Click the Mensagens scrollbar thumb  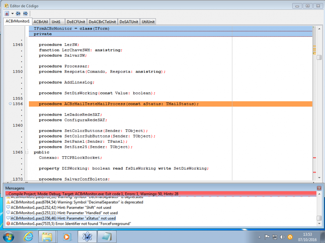point(319,218)
